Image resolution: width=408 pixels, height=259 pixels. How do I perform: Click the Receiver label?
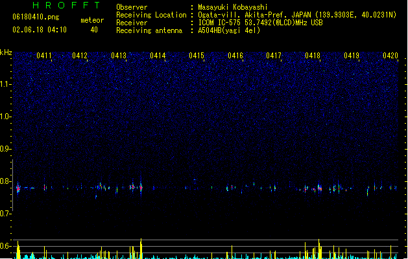(x=132, y=23)
